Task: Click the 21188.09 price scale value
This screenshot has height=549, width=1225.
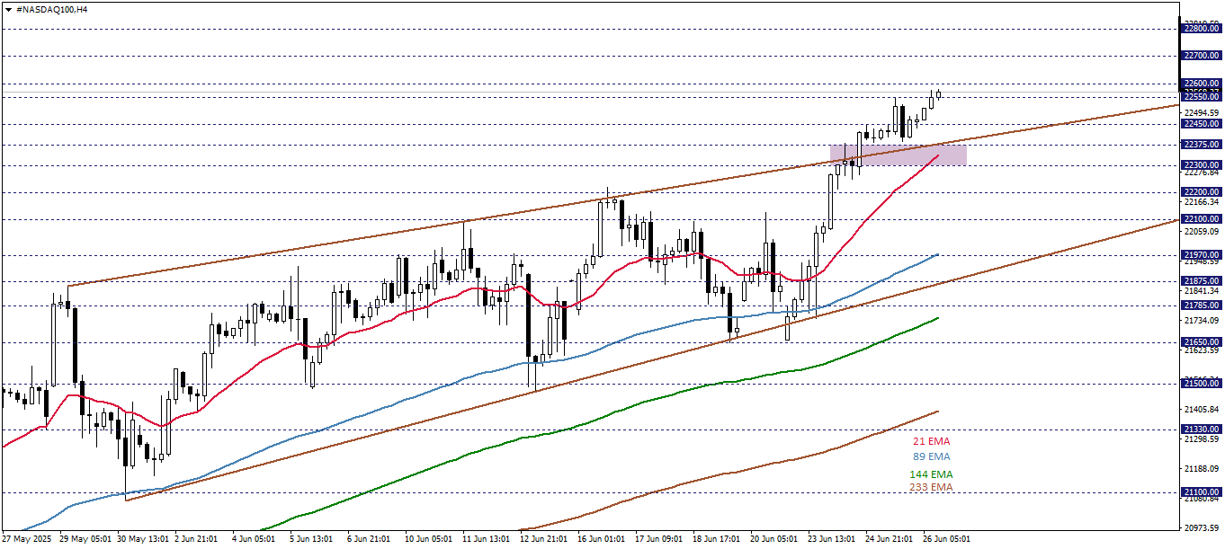Action: click(1202, 469)
